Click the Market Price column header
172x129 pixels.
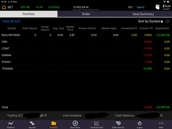coord(70,28)
